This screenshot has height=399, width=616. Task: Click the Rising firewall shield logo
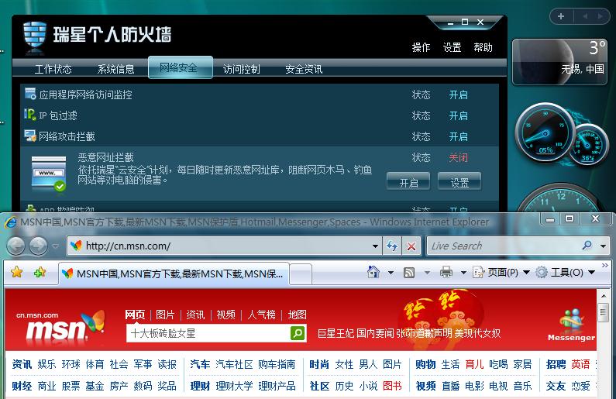(35, 36)
